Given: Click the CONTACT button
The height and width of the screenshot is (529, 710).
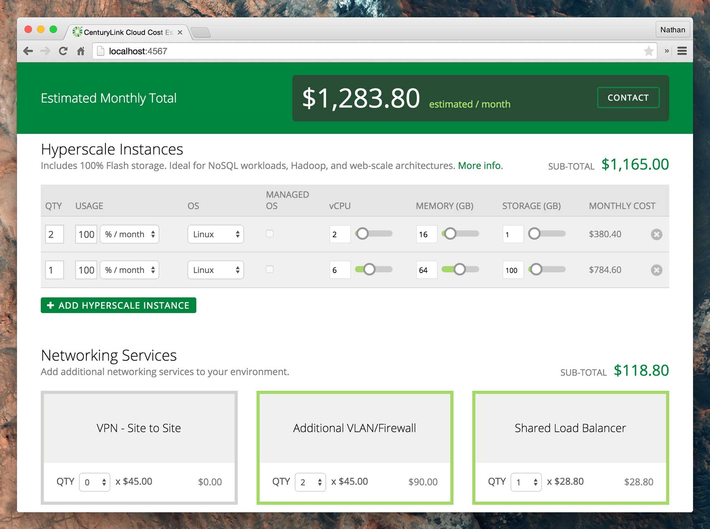Looking at the screenshot, I should tap(628, 98).
